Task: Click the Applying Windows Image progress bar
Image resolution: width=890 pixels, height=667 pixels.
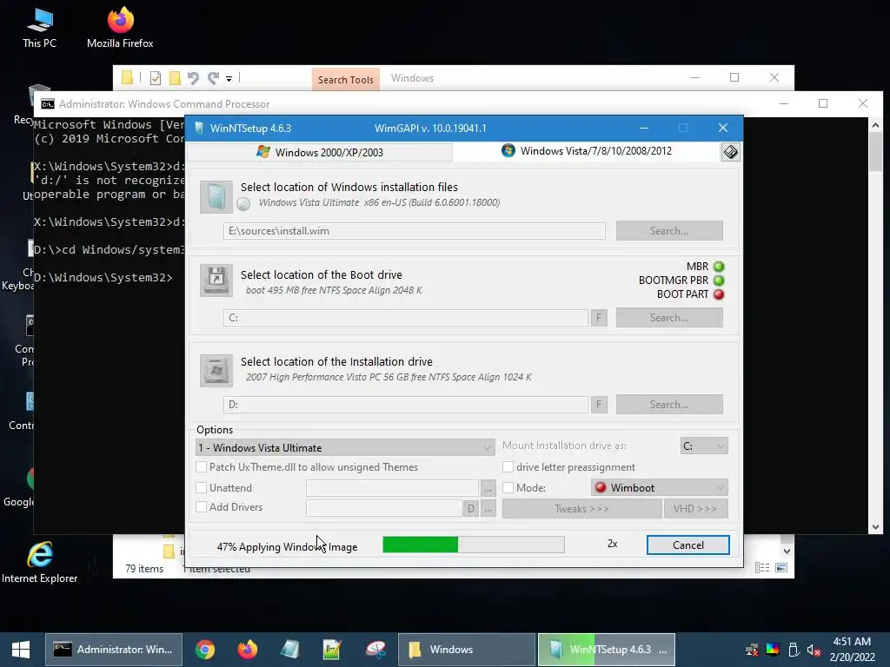Action: click(474, 545)
